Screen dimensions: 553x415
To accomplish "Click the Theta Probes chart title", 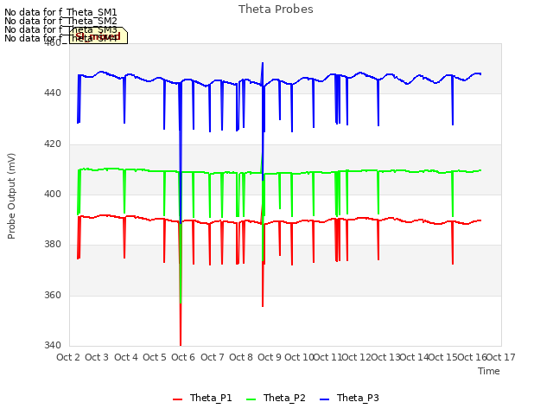I will tap(276, 10).
